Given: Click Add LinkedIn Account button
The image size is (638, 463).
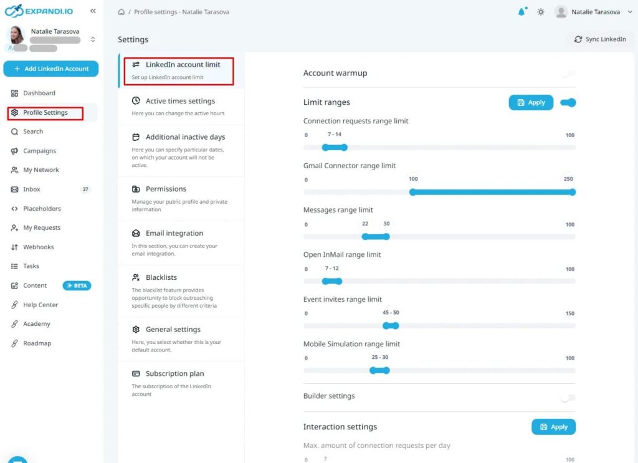Looking at the screenshot, I should pyautogui.click(x=51, y=69).
